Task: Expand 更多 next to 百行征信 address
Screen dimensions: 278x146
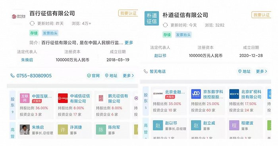Action: [128, 76]
